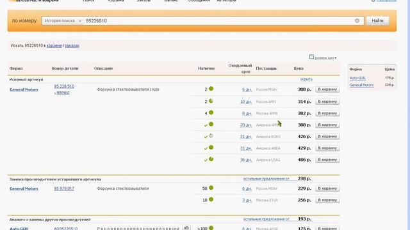410x230 pixels.
Task: Click the green reliability dot for the 308 р. offer
Action: point(211,89)
